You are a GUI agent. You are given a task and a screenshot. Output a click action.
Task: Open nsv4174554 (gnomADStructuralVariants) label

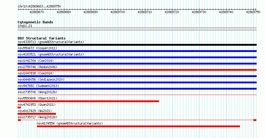[x=70, y=123]
